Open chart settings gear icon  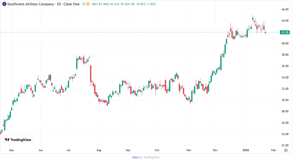(286, 150)
